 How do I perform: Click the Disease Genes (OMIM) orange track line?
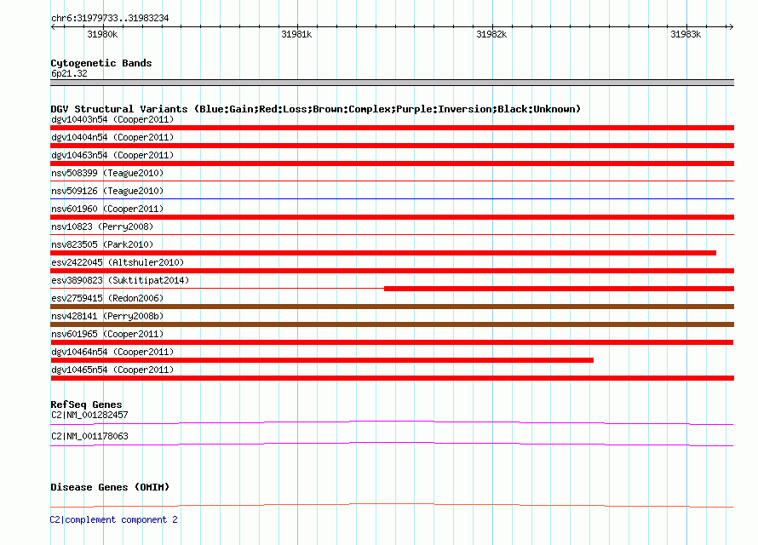click(x=392, y=505)
